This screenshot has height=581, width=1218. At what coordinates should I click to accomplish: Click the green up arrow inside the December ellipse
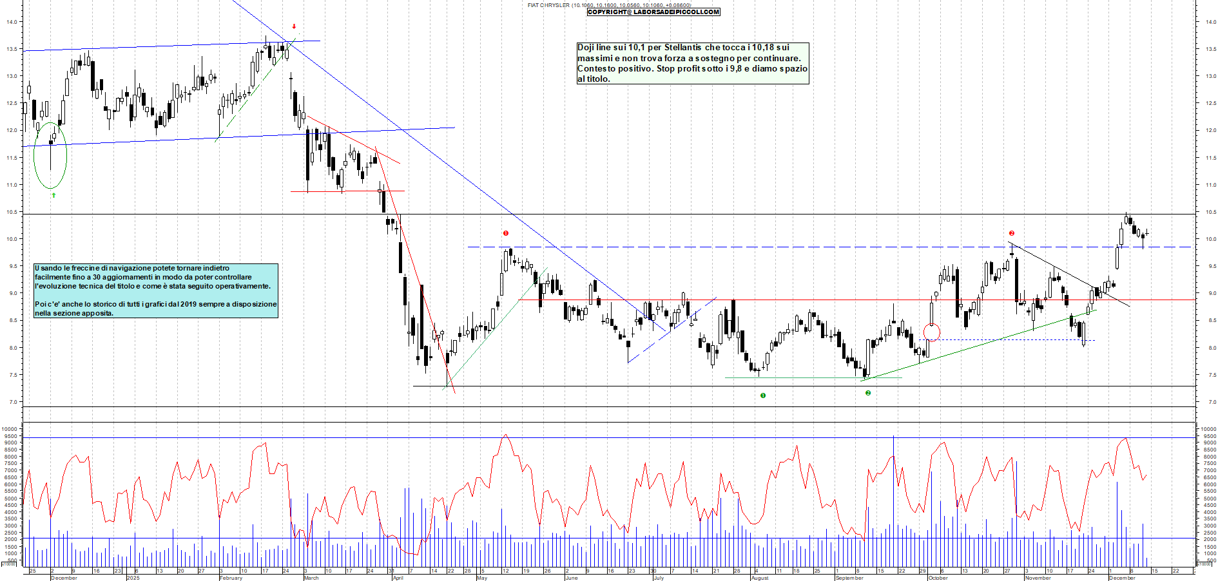pos(53,194)
